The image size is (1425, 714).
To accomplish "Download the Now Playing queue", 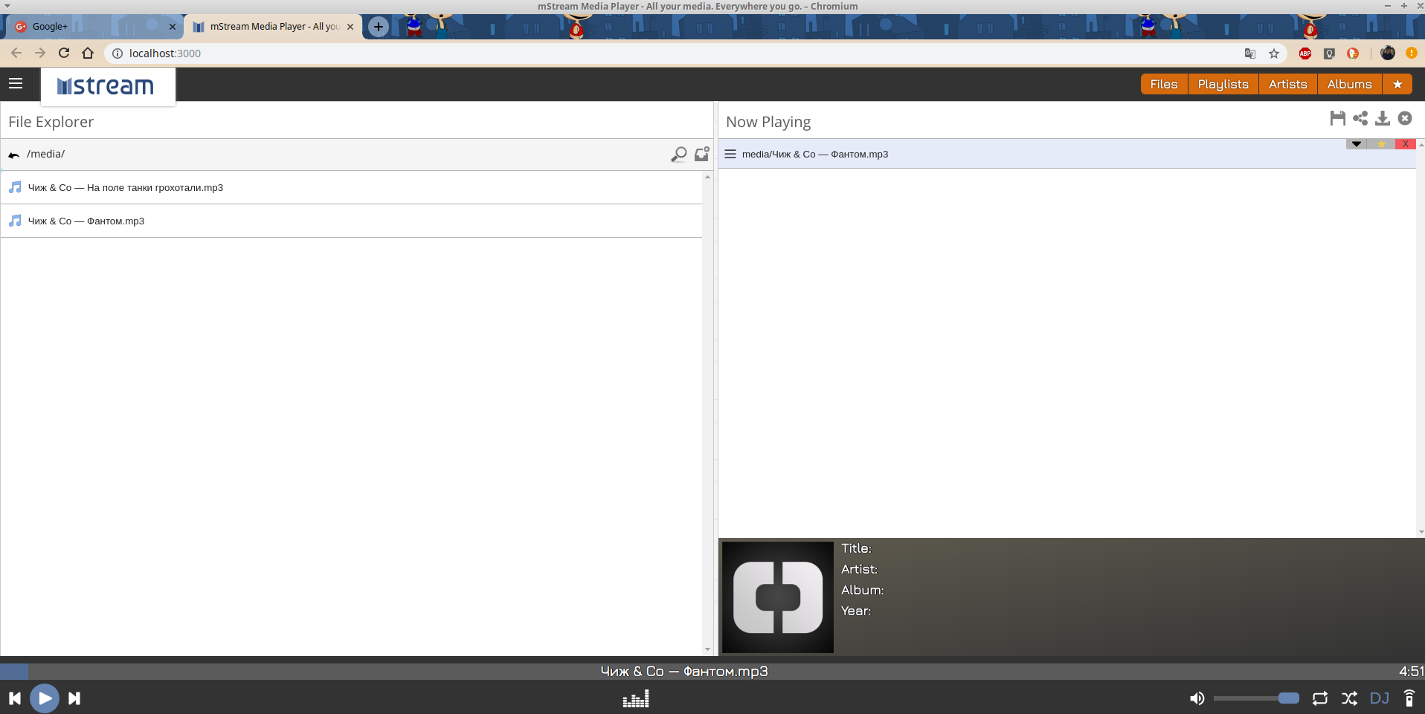I will 1382,118.
